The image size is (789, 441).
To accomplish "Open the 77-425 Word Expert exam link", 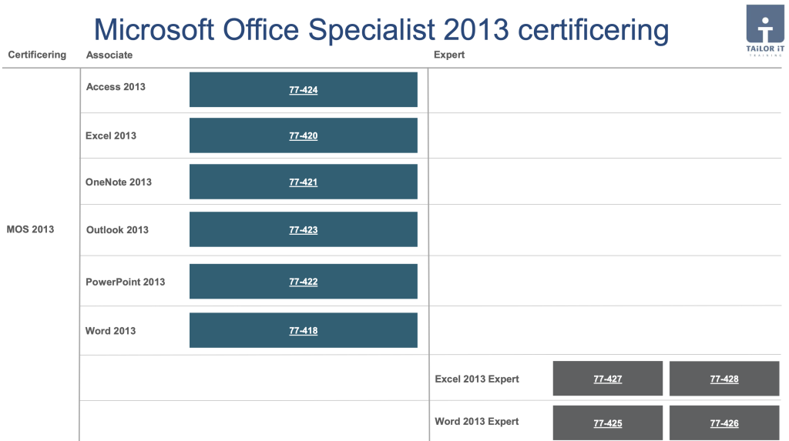I will [607, 423].
